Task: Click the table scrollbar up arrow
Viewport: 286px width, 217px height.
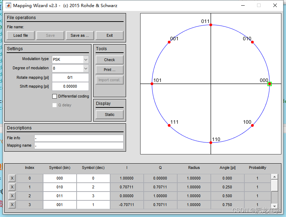Action: (x=274, y=177)
